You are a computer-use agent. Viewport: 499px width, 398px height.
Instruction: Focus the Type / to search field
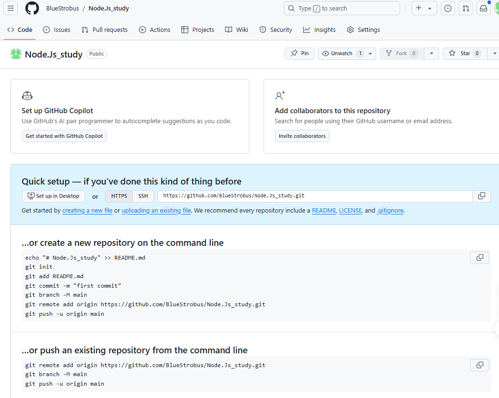click(x=342, y=8)
